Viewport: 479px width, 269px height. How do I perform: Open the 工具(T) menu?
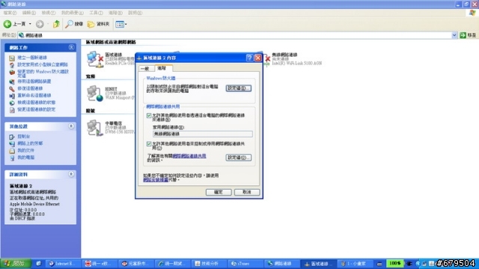coord(96,13)
